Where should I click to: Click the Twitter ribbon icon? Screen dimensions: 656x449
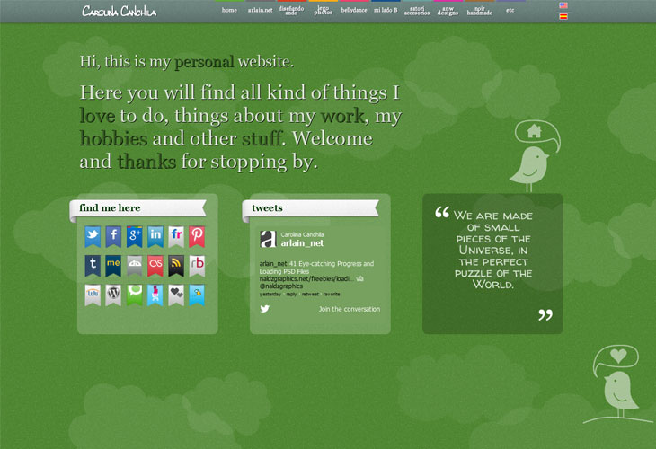coord(93,236)
